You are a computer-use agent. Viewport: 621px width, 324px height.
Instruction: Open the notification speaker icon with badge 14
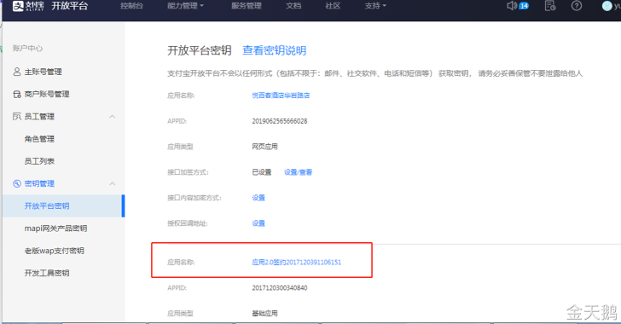tap(518, 6)
